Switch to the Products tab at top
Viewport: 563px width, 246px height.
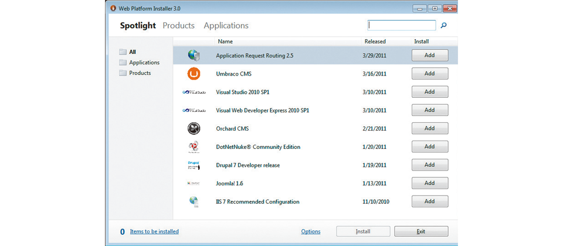[x=178, y=25]
